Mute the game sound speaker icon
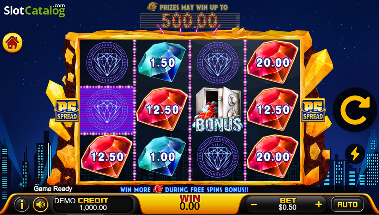379x215 pixels. pos(40,205)
